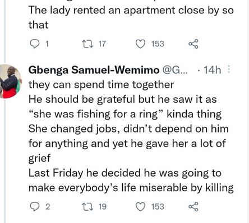The image size is (249, 223).
Task: Reply to the apartment tweet with 1 comment
Action: click(x=35, y=44)
